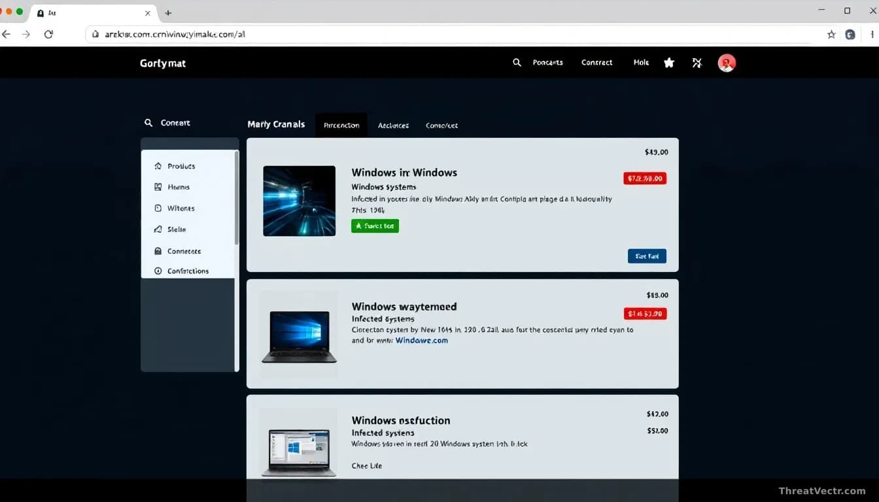The image size is (879, 502).
Task: Select the Prcenction tab
Action: (341, 125)
